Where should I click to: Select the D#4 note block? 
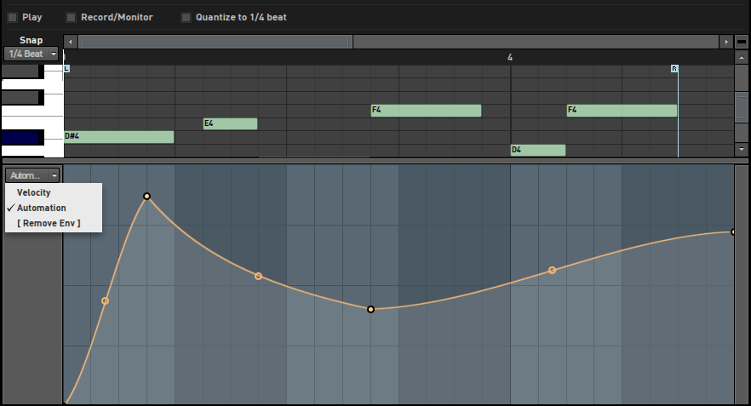pos(119,137)
